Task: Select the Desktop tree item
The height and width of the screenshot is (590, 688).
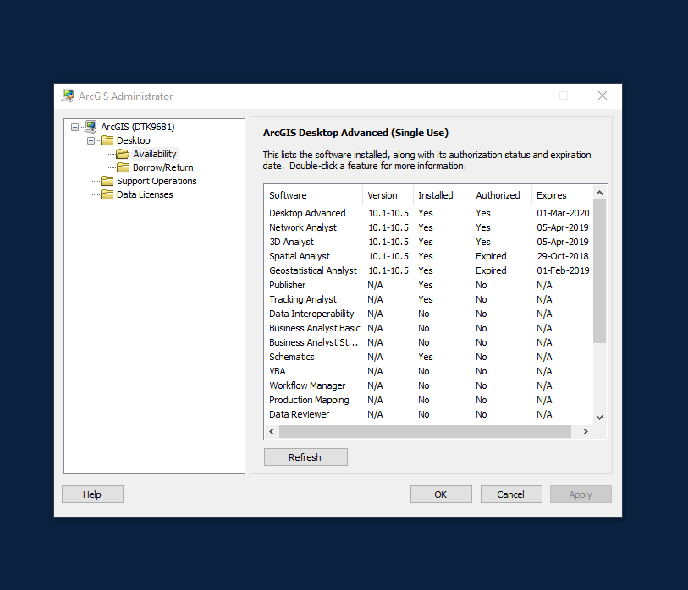Action: [134, 140]
